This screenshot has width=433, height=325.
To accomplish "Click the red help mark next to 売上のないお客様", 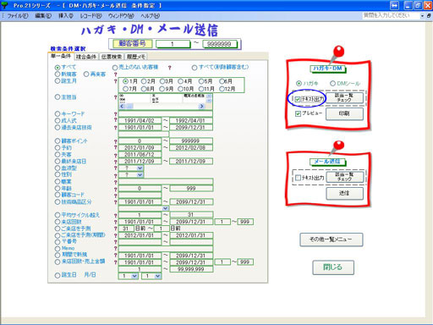I will 169,68.
